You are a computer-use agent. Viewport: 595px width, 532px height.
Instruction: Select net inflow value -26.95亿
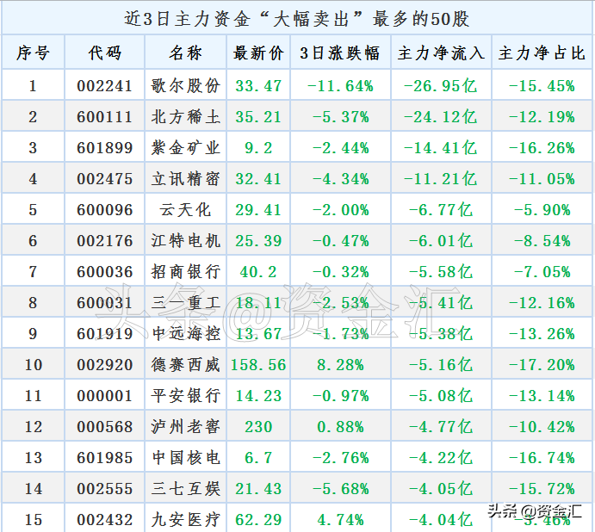(440, 86)
